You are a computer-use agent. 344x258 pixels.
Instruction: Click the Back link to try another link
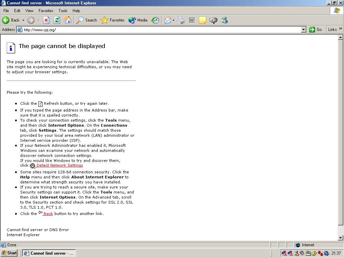pyautogui.click(x=48, y=214)
